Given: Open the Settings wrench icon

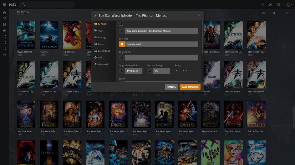Looking at the screenshot, I should 270,4.
